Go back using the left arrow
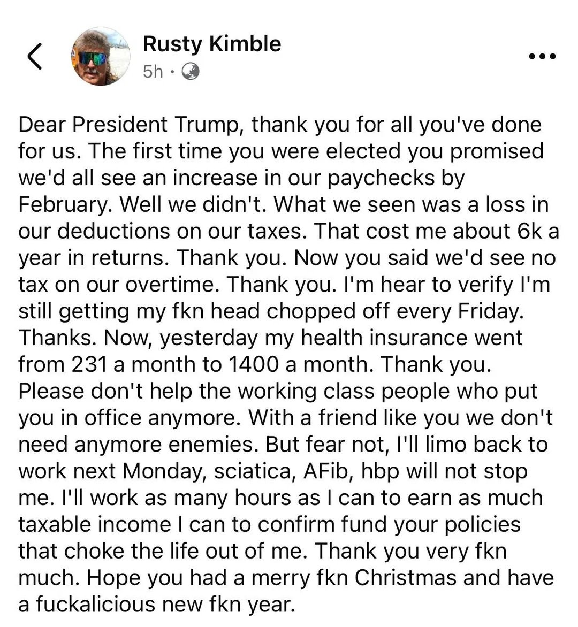578x627 pixels. (35, 56)
